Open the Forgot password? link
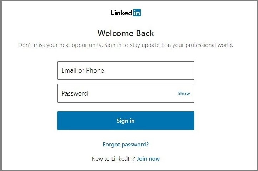The image size is (258, 171). tap(125, 145)
